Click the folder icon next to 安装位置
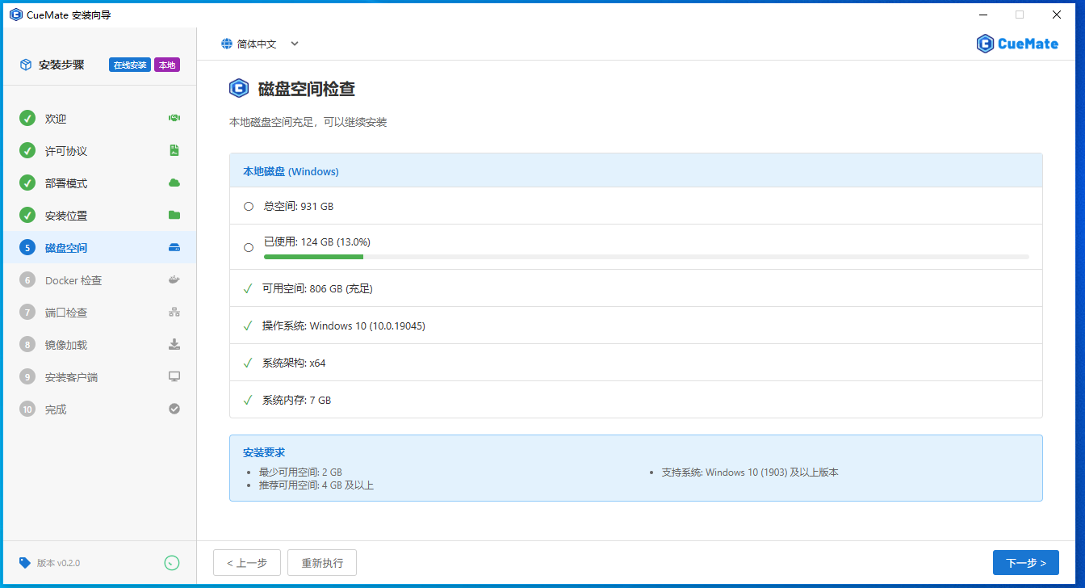Viewport: 1085px width, 588px height. (174, 215)
